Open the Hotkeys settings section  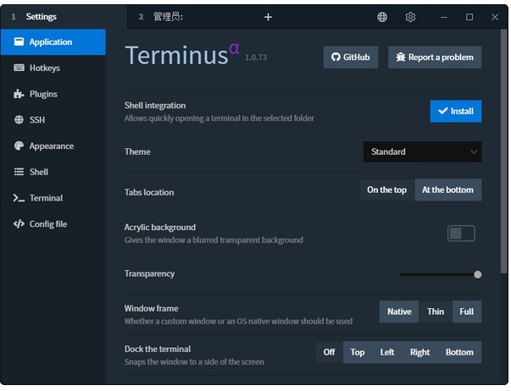pyautogui.click(x=44, y=68)
